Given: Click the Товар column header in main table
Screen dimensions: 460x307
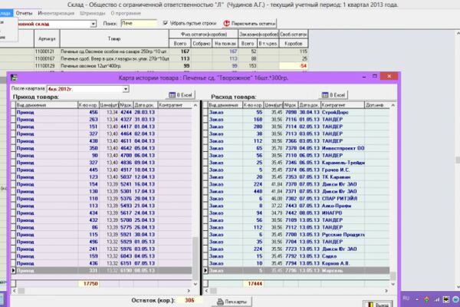Looking at the screenshot, I should coord(114,38).
